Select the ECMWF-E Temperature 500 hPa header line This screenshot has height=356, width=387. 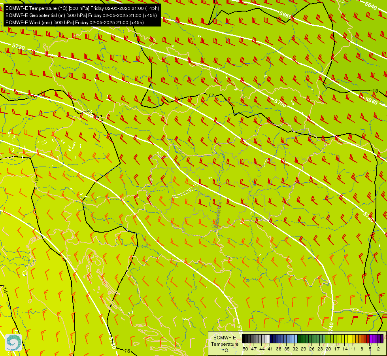pos(82,8)
